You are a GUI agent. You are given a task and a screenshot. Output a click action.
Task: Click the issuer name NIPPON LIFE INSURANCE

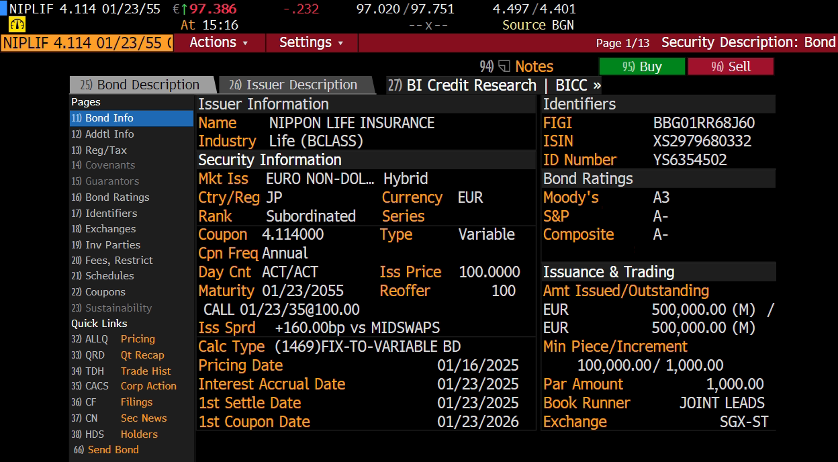(x=352, y=123)
